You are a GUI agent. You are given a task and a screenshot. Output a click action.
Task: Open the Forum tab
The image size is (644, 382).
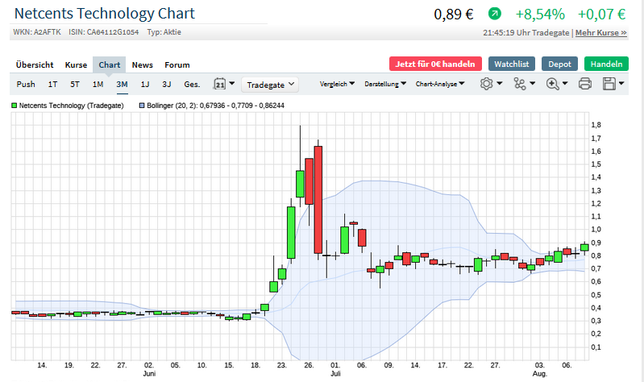(177, 65)
